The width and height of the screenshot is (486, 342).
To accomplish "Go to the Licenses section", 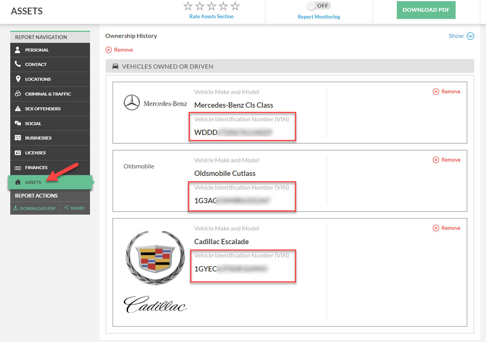I will [x=50, y=153].
